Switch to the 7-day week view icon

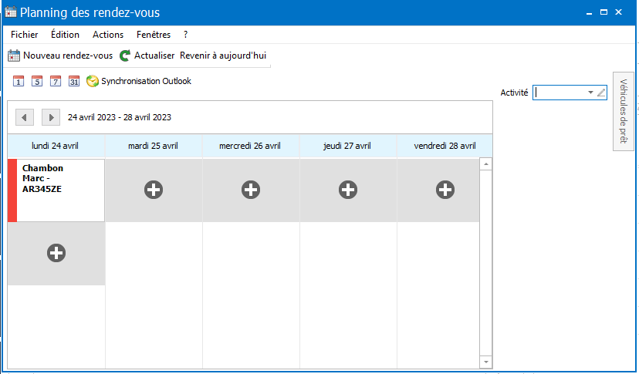click(x=56, y=81)
